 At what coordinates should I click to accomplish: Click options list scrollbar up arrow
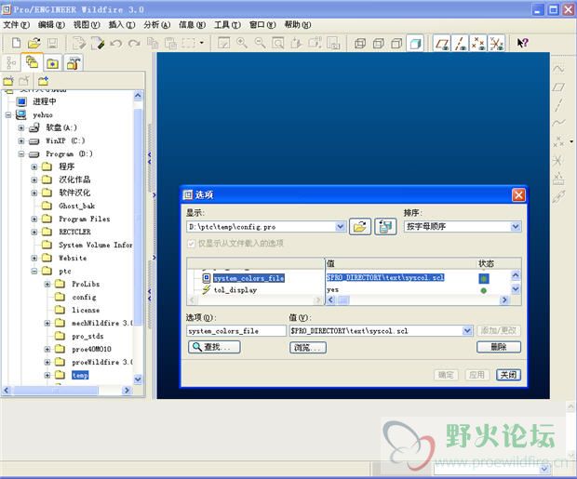pyautogui.click(x=516, y=274)
